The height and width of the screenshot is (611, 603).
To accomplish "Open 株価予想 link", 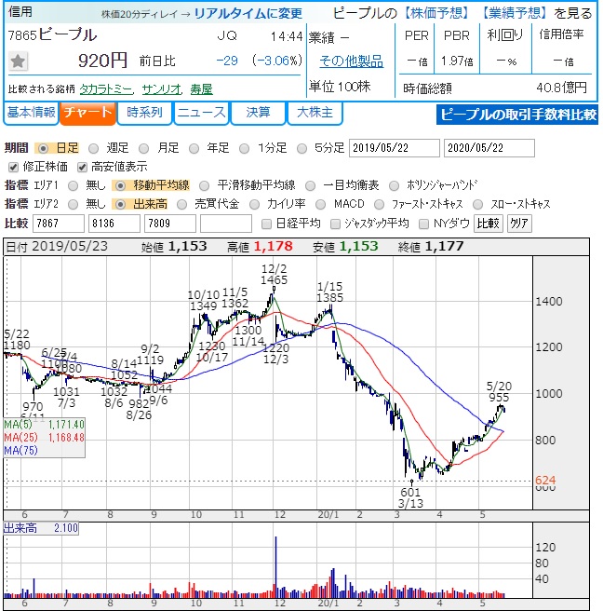I will 436,13.
